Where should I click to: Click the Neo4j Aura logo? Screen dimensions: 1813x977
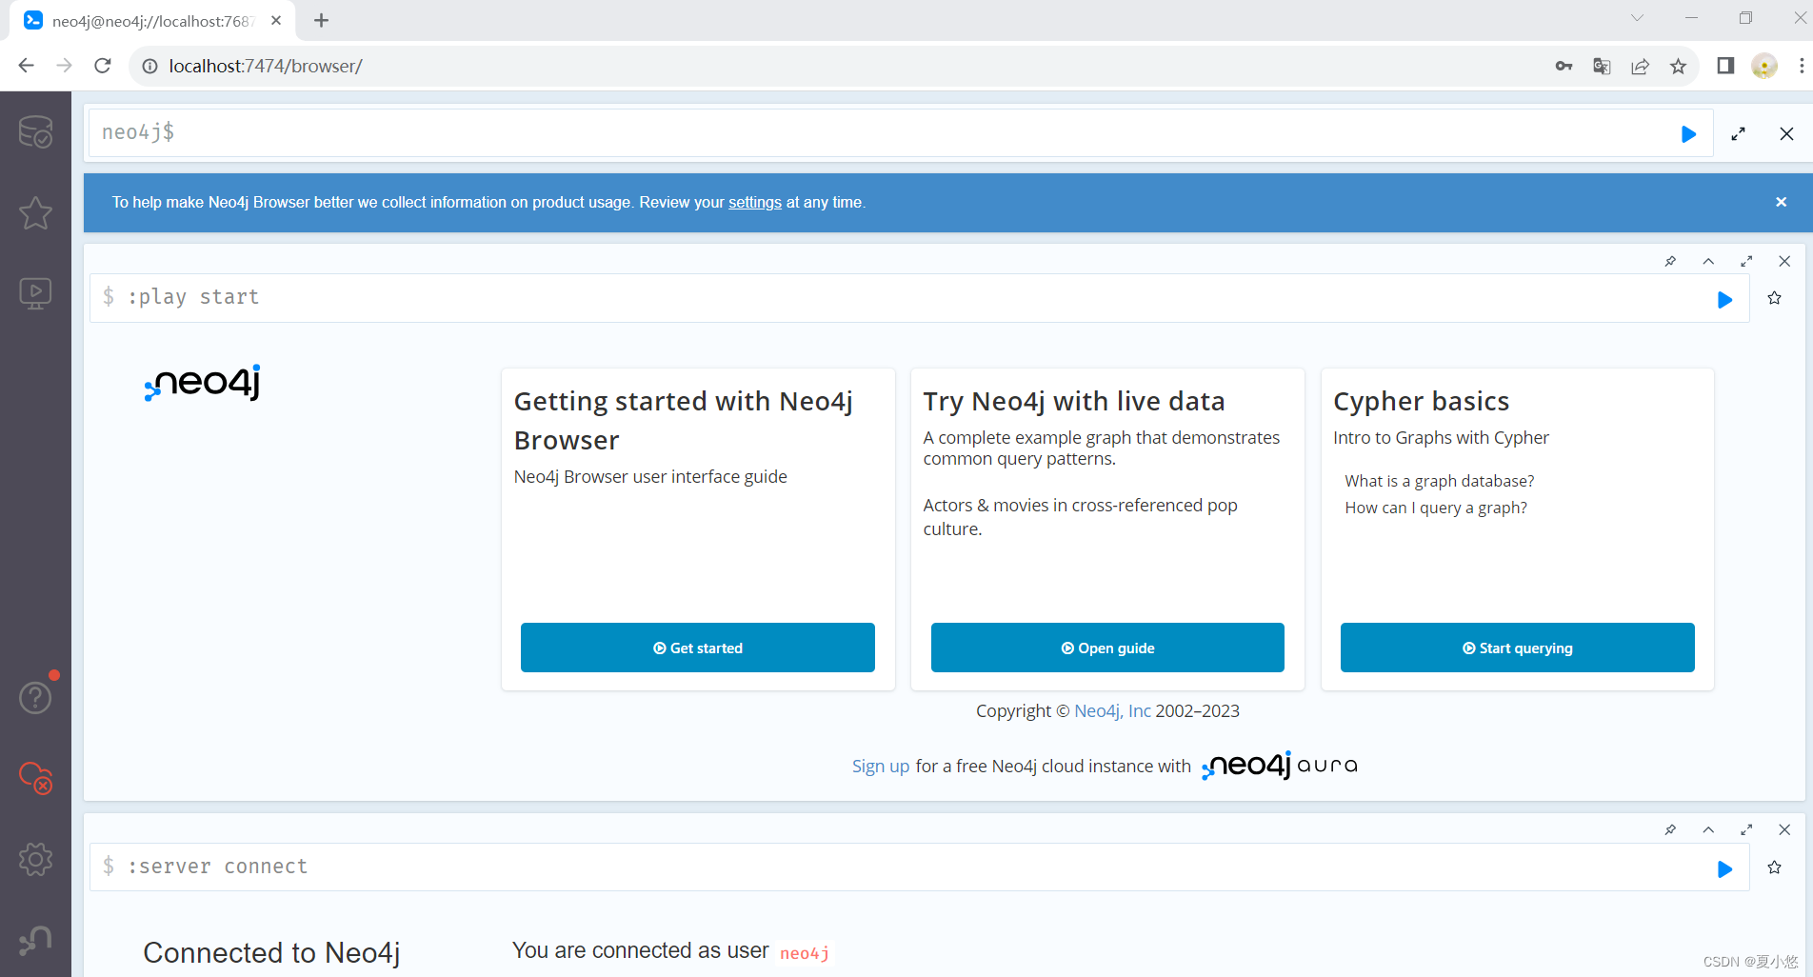[1280, 766]
